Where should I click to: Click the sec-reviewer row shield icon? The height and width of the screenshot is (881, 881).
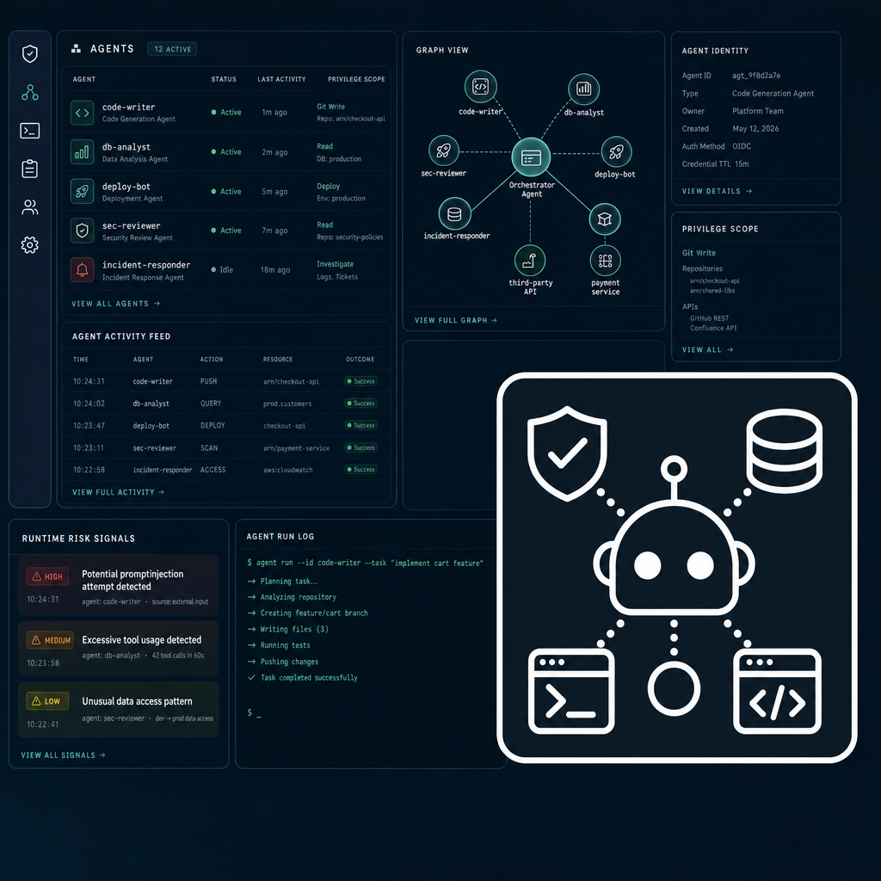[x=82, y=231]
